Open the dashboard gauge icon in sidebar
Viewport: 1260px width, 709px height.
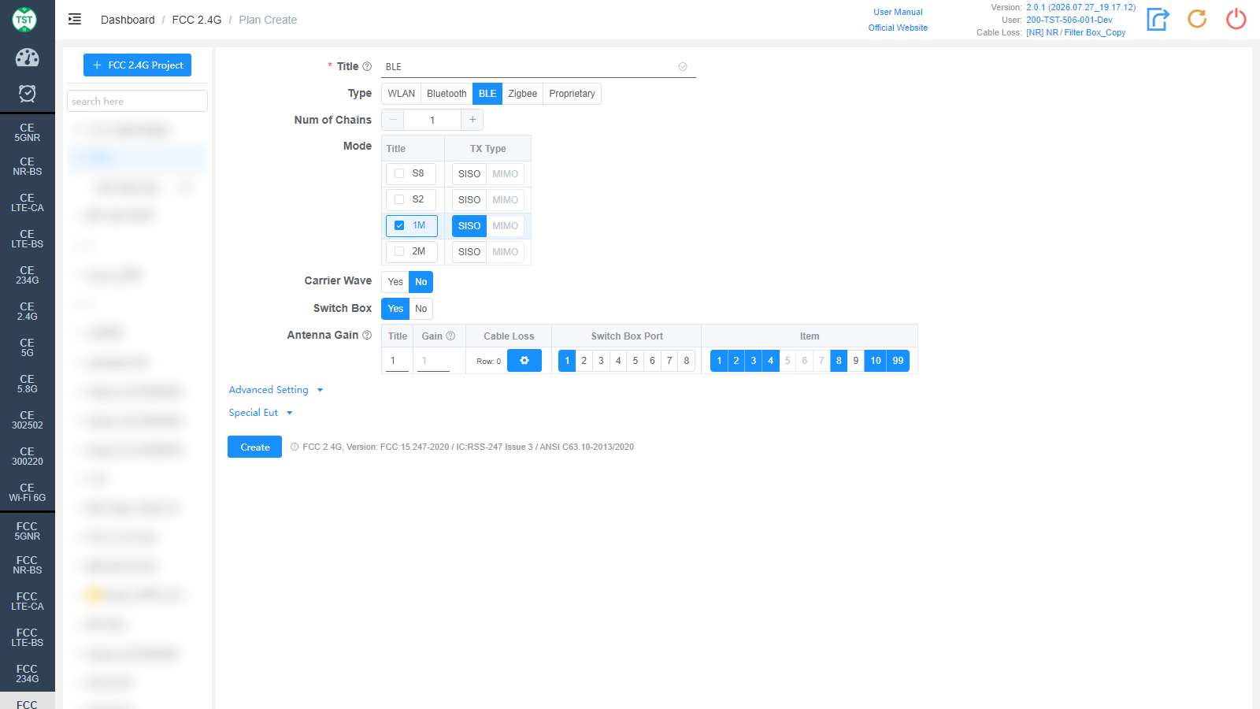click(27, 58)
